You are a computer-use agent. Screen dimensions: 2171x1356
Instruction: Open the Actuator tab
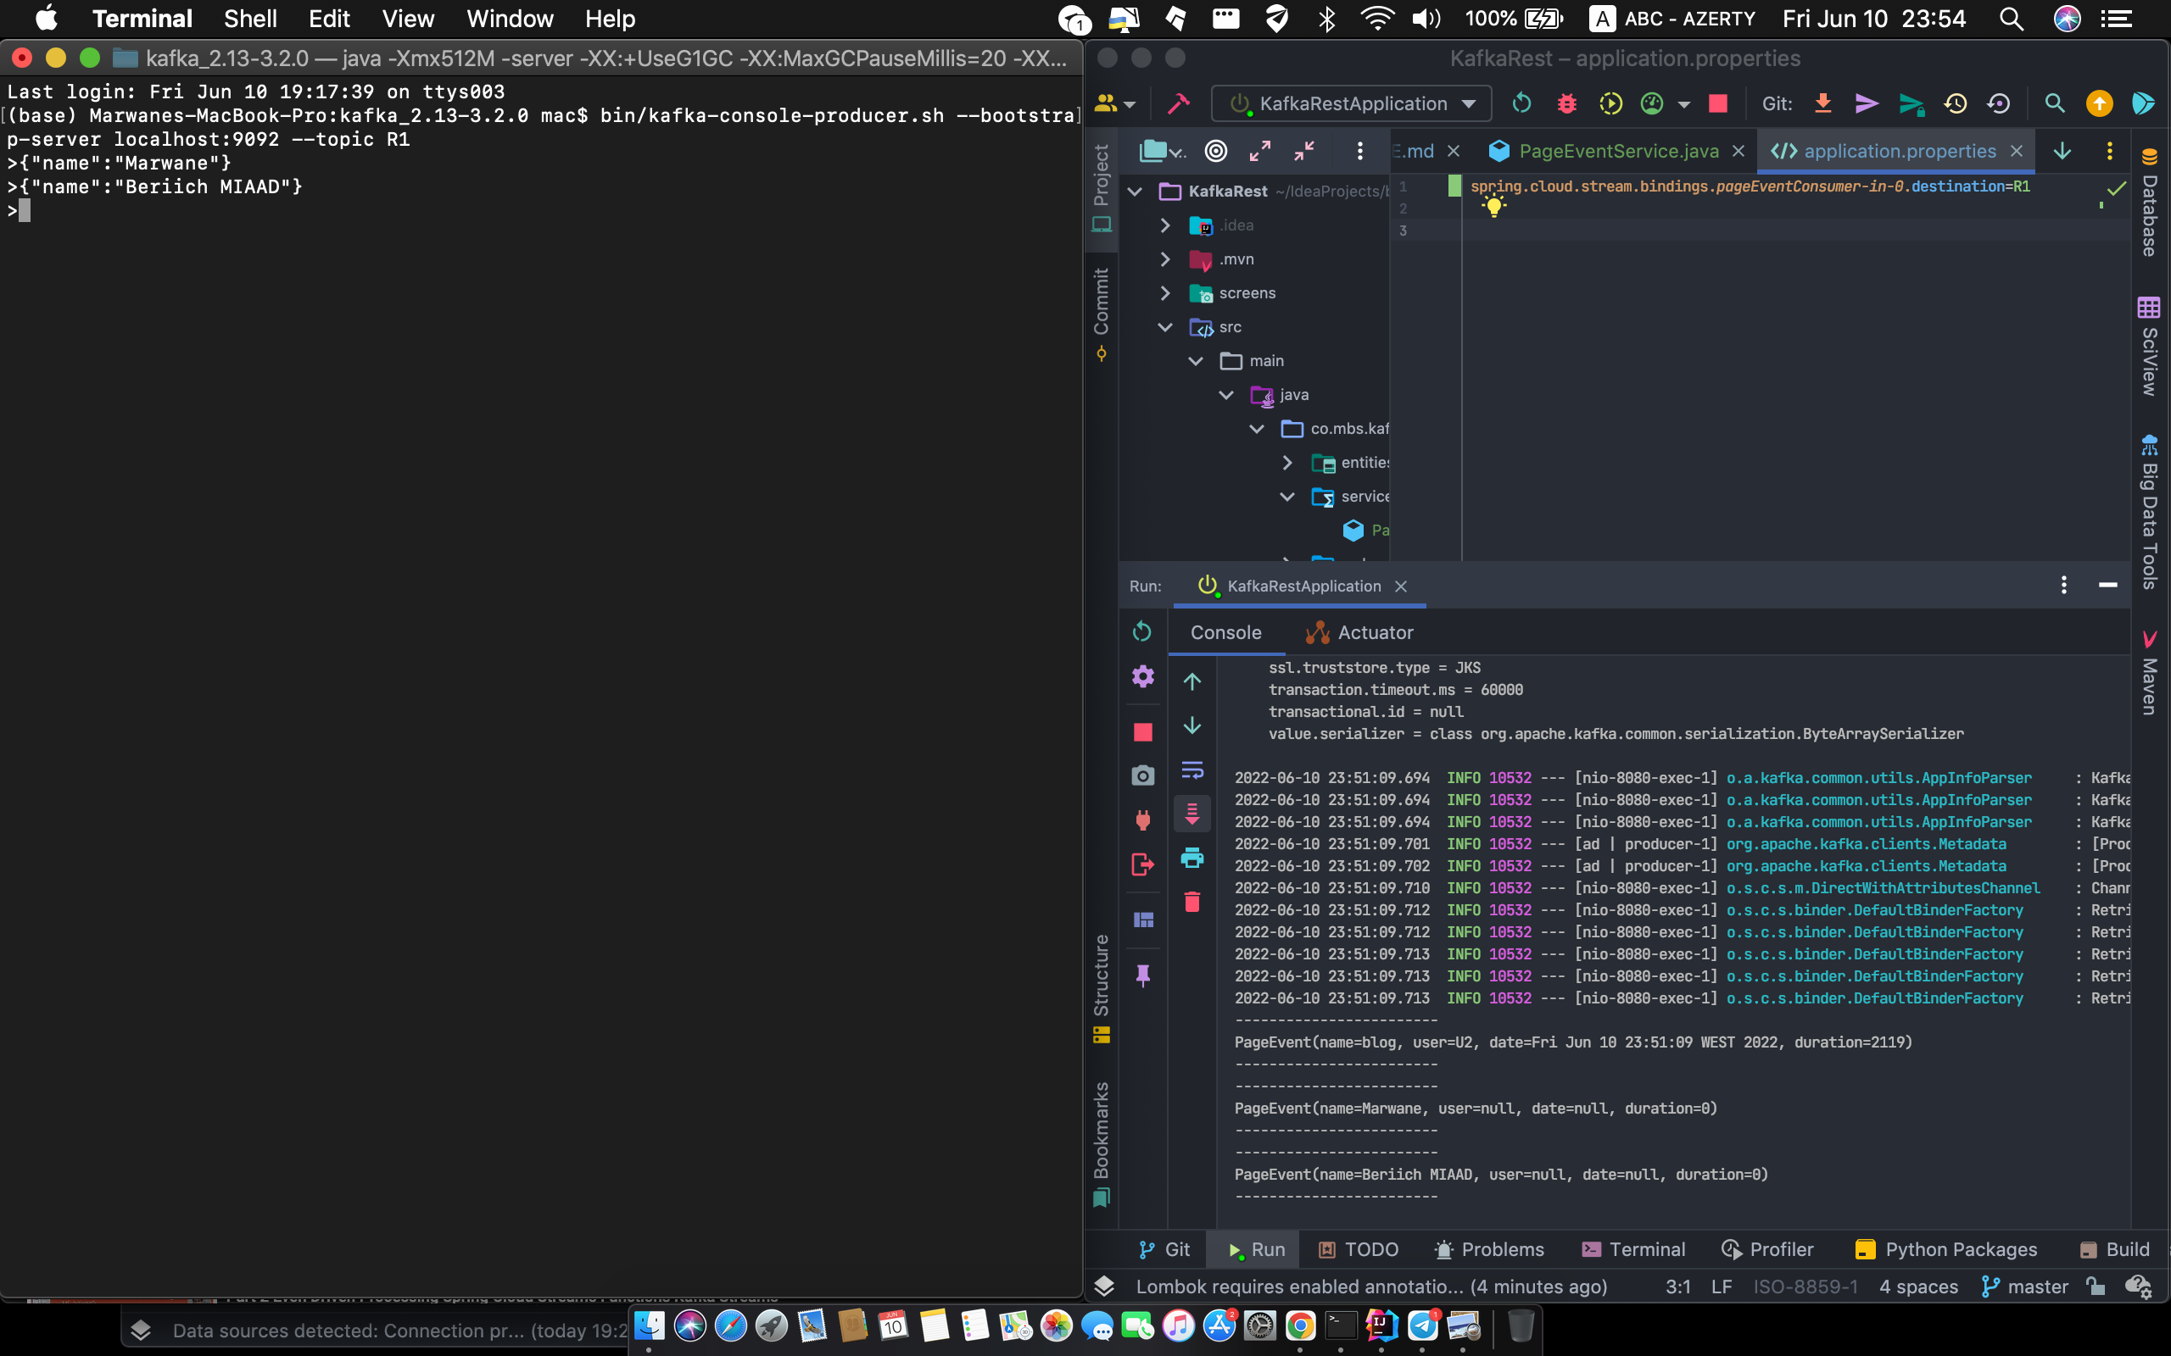point(1359,632)
